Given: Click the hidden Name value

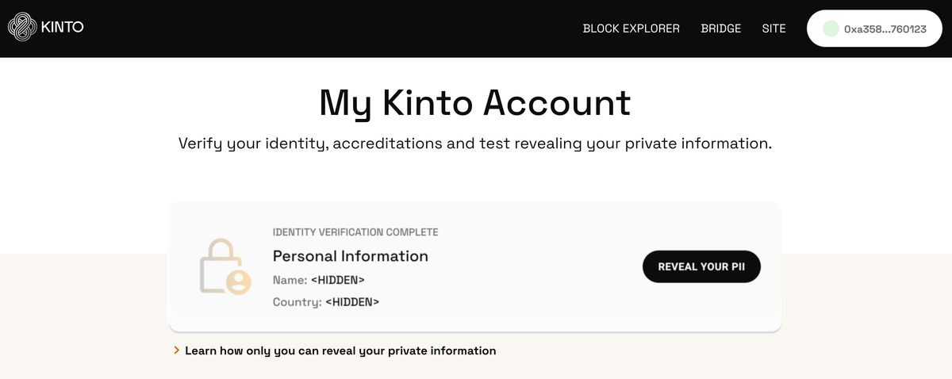Looking at the screenshot, I should (337, 280).
